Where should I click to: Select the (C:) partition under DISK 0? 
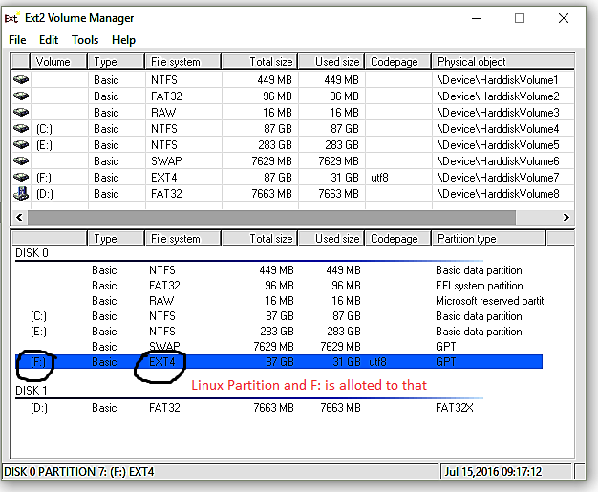click(278, 316)
